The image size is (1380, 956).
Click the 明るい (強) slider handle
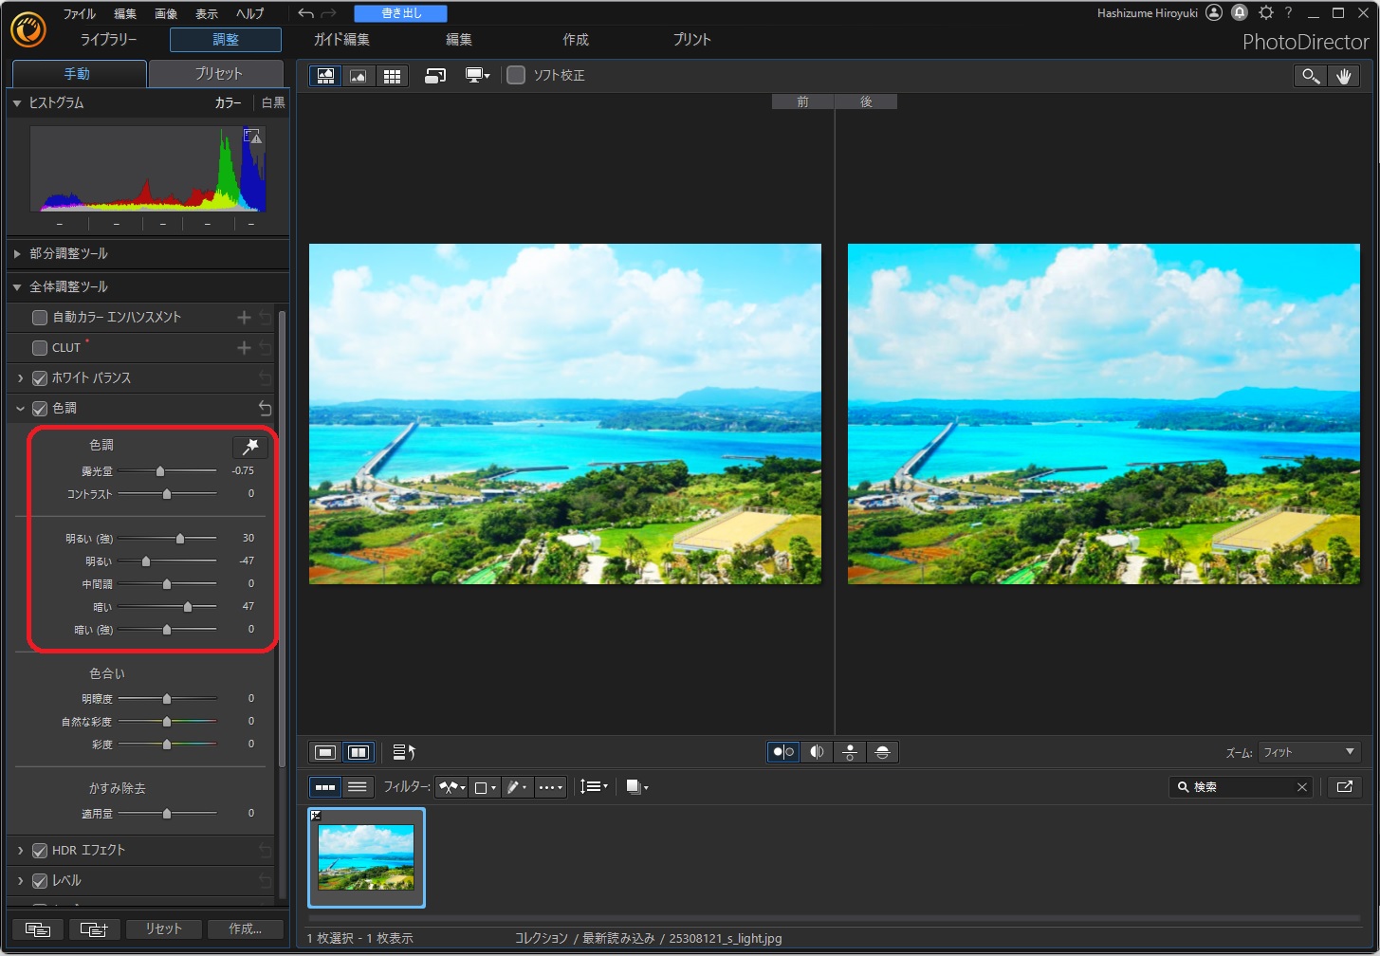[180, 539]
